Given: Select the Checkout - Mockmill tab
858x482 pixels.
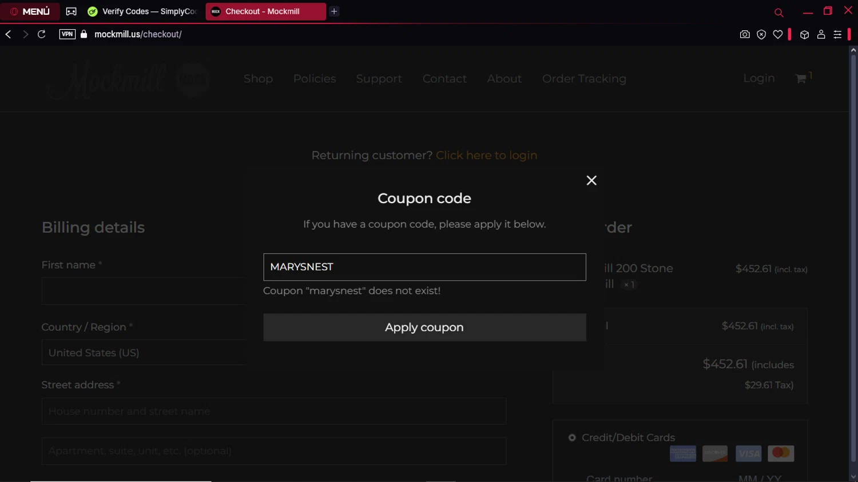Looking at the screenshot, I should (x=265, y=11).
